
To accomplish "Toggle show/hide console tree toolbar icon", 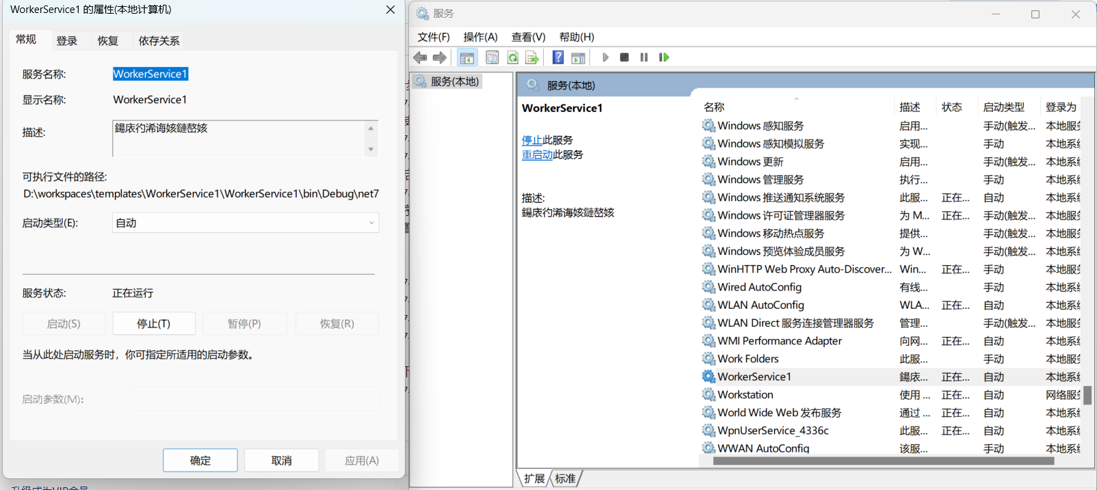I will (x=467, y=57).
